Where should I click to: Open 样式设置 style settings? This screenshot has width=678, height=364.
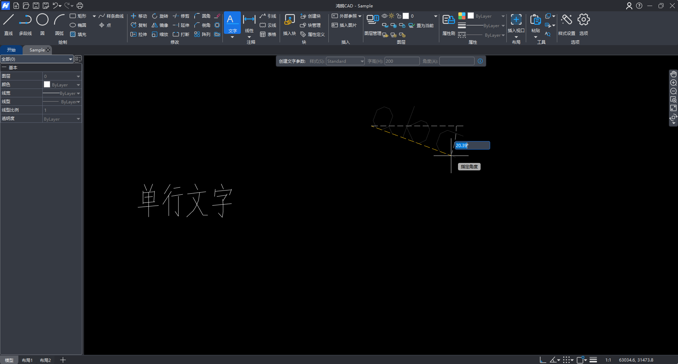pyautogui.click(x=566, y=24)
